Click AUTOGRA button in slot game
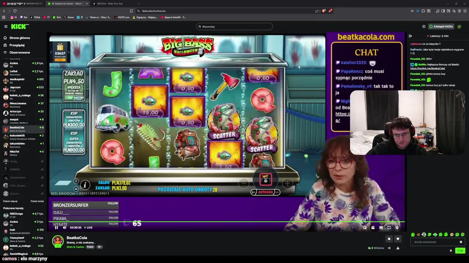 pyautogui.click(x=265, y=192)
